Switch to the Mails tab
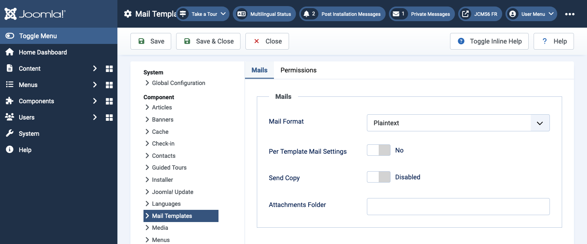Image resolution: width=587 pixels, height=244 pixels. click(x=259, y=70)
